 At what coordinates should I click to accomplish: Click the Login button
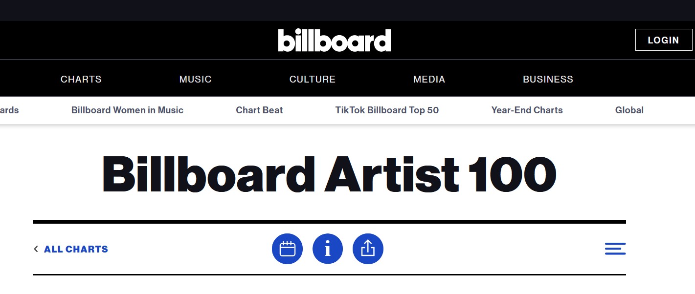664,40
